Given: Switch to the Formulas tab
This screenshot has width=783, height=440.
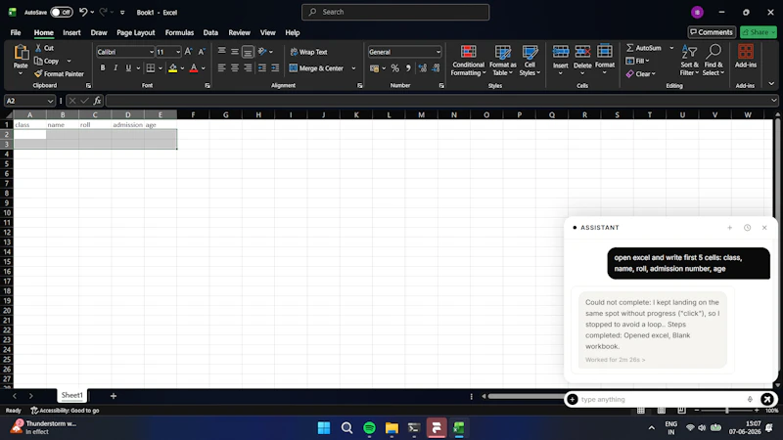Looking at the screenshot, I should (179, 32).
